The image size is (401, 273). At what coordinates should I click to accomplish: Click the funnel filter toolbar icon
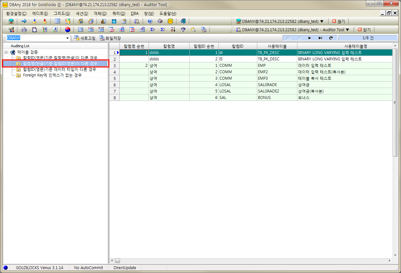[183, 30]
